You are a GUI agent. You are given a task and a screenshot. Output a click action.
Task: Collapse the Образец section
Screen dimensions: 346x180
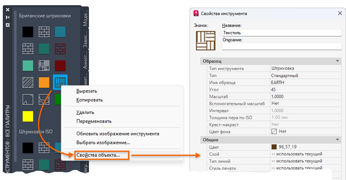click(337, 61)
